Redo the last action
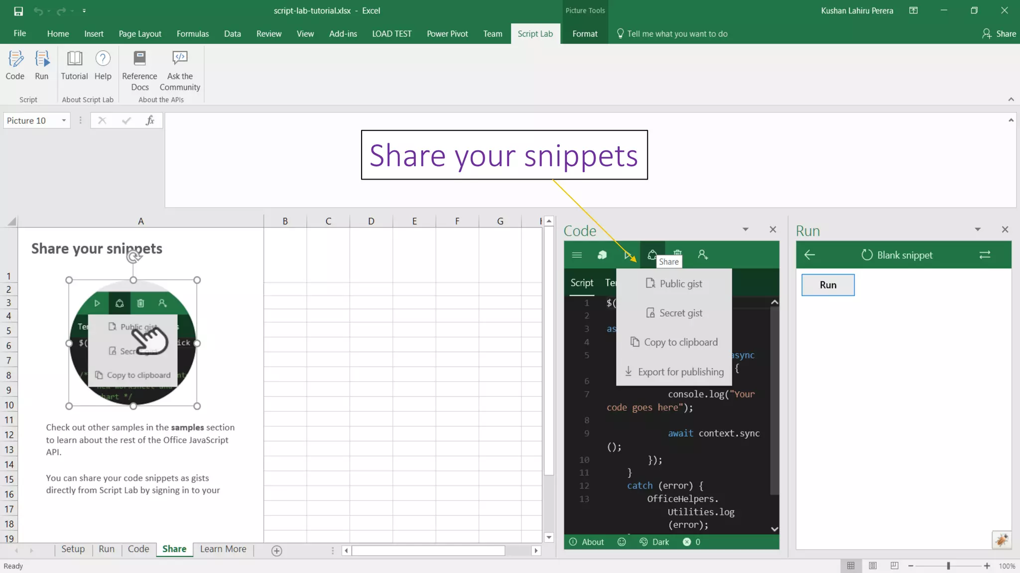This screenshot has height=573, width=1020. (61, 10)
